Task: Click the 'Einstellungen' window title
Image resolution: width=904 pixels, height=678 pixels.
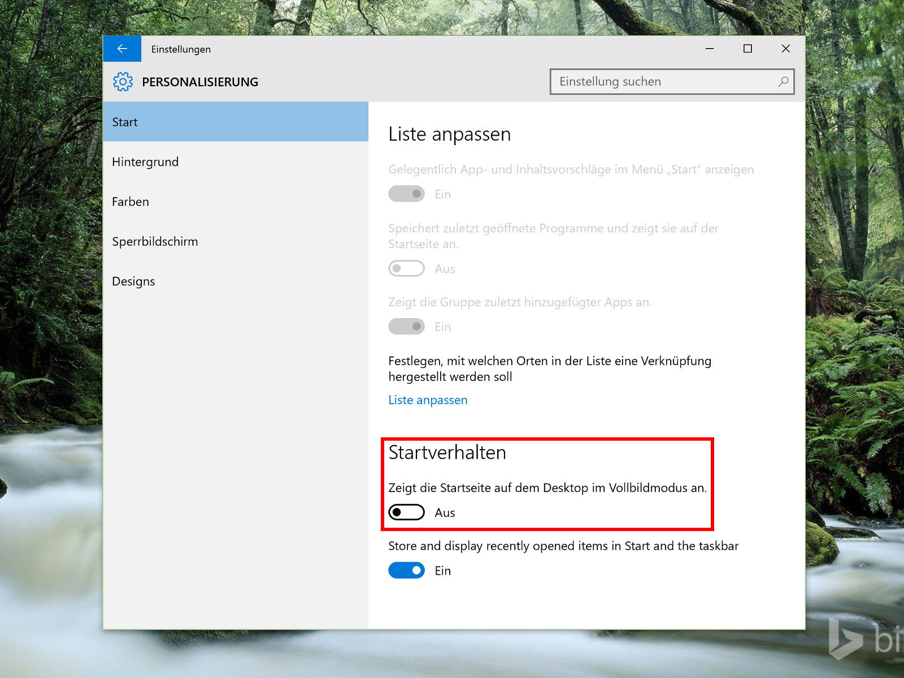Action: coord(181,49)
